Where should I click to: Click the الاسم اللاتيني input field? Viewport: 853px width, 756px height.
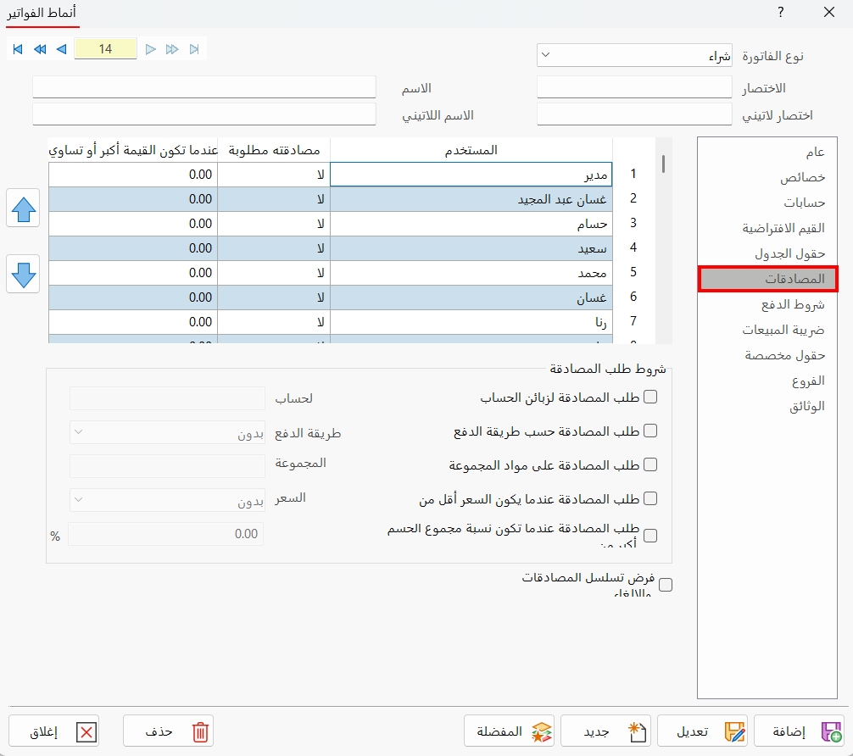(x=204, y=114)
